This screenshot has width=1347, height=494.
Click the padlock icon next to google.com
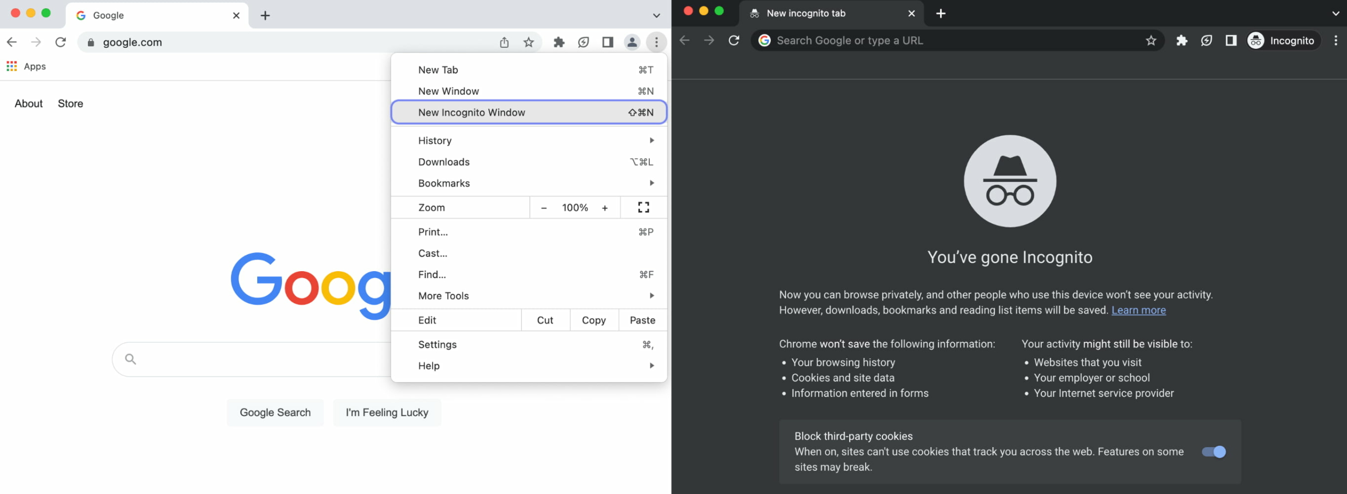pyautogui.click(x=91, y=43)
